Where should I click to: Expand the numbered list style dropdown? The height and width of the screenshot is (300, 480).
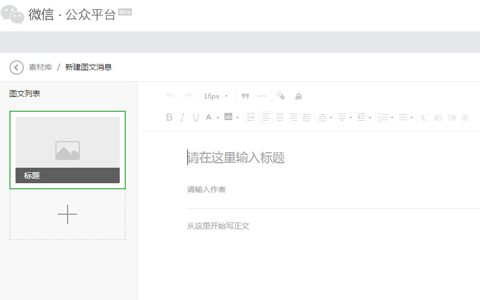click(x=392, y=117)
